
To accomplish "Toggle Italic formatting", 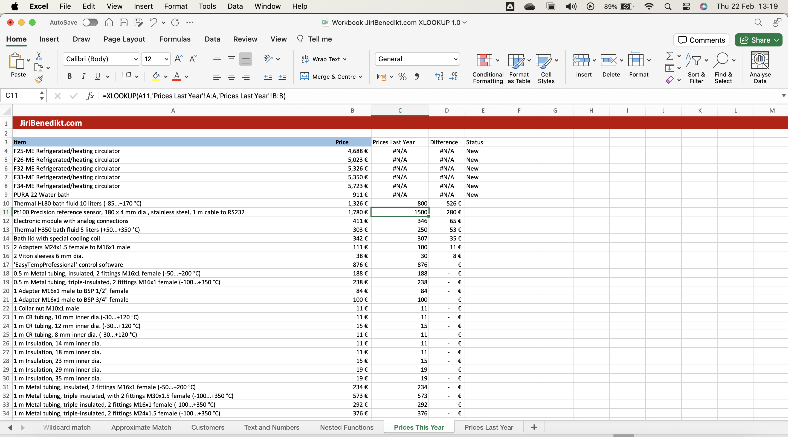I will [83, 77].
